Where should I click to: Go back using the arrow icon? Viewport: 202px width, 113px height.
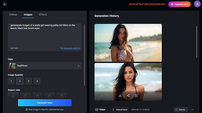(5, 4)
